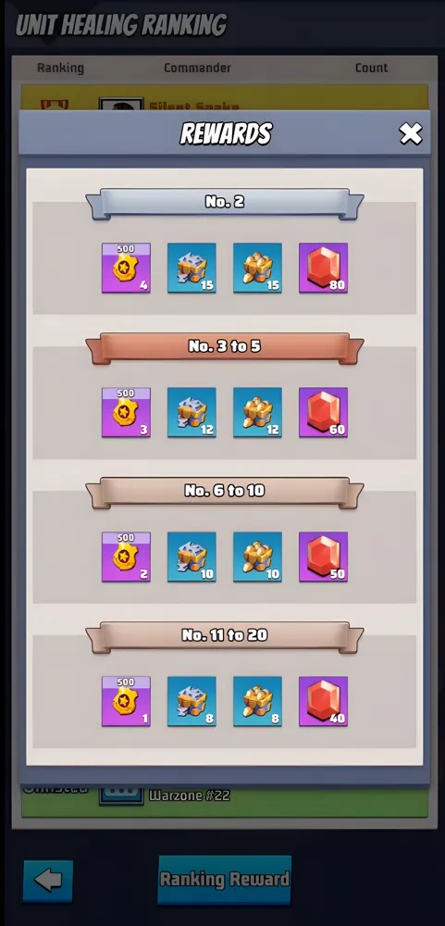This screenshot has height=926, width=445.
Task: Tap the red gem showing 50
Action: click(x=324, y=557)
